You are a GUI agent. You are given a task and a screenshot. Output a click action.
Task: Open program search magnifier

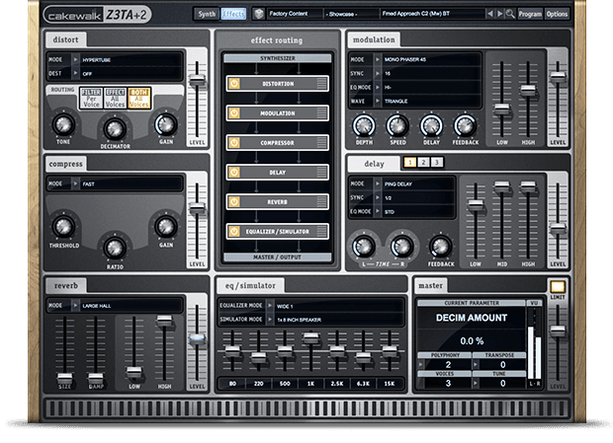tap(510, 14)
